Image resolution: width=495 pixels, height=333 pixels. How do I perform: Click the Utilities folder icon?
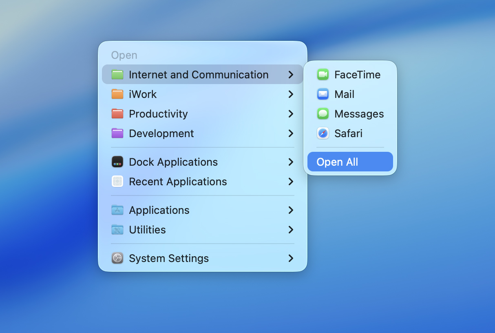click(x=117, y=230)
